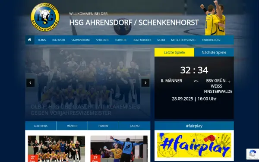The height and width of the screenshot is (162, 259).
Task: Open the Teams menu
Action: tap(42, 40)
